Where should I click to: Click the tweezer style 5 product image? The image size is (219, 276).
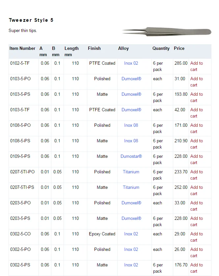coord(166,31)
